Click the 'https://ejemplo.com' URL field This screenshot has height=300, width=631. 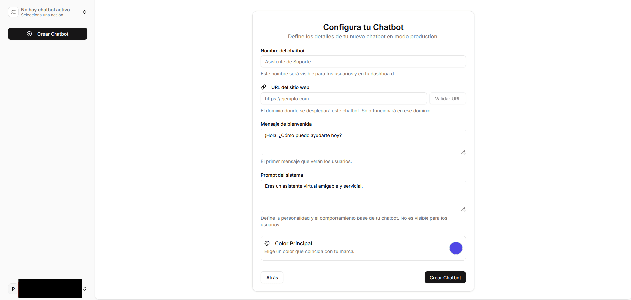point(344,98)
